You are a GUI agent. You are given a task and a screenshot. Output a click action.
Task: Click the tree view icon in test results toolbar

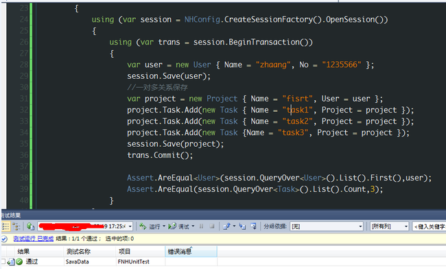click(x=16, y=226)
